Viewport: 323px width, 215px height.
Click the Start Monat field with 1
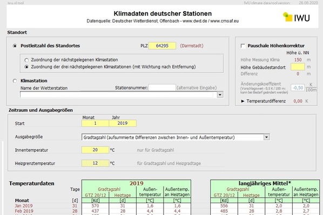click(x=95, y=123)
